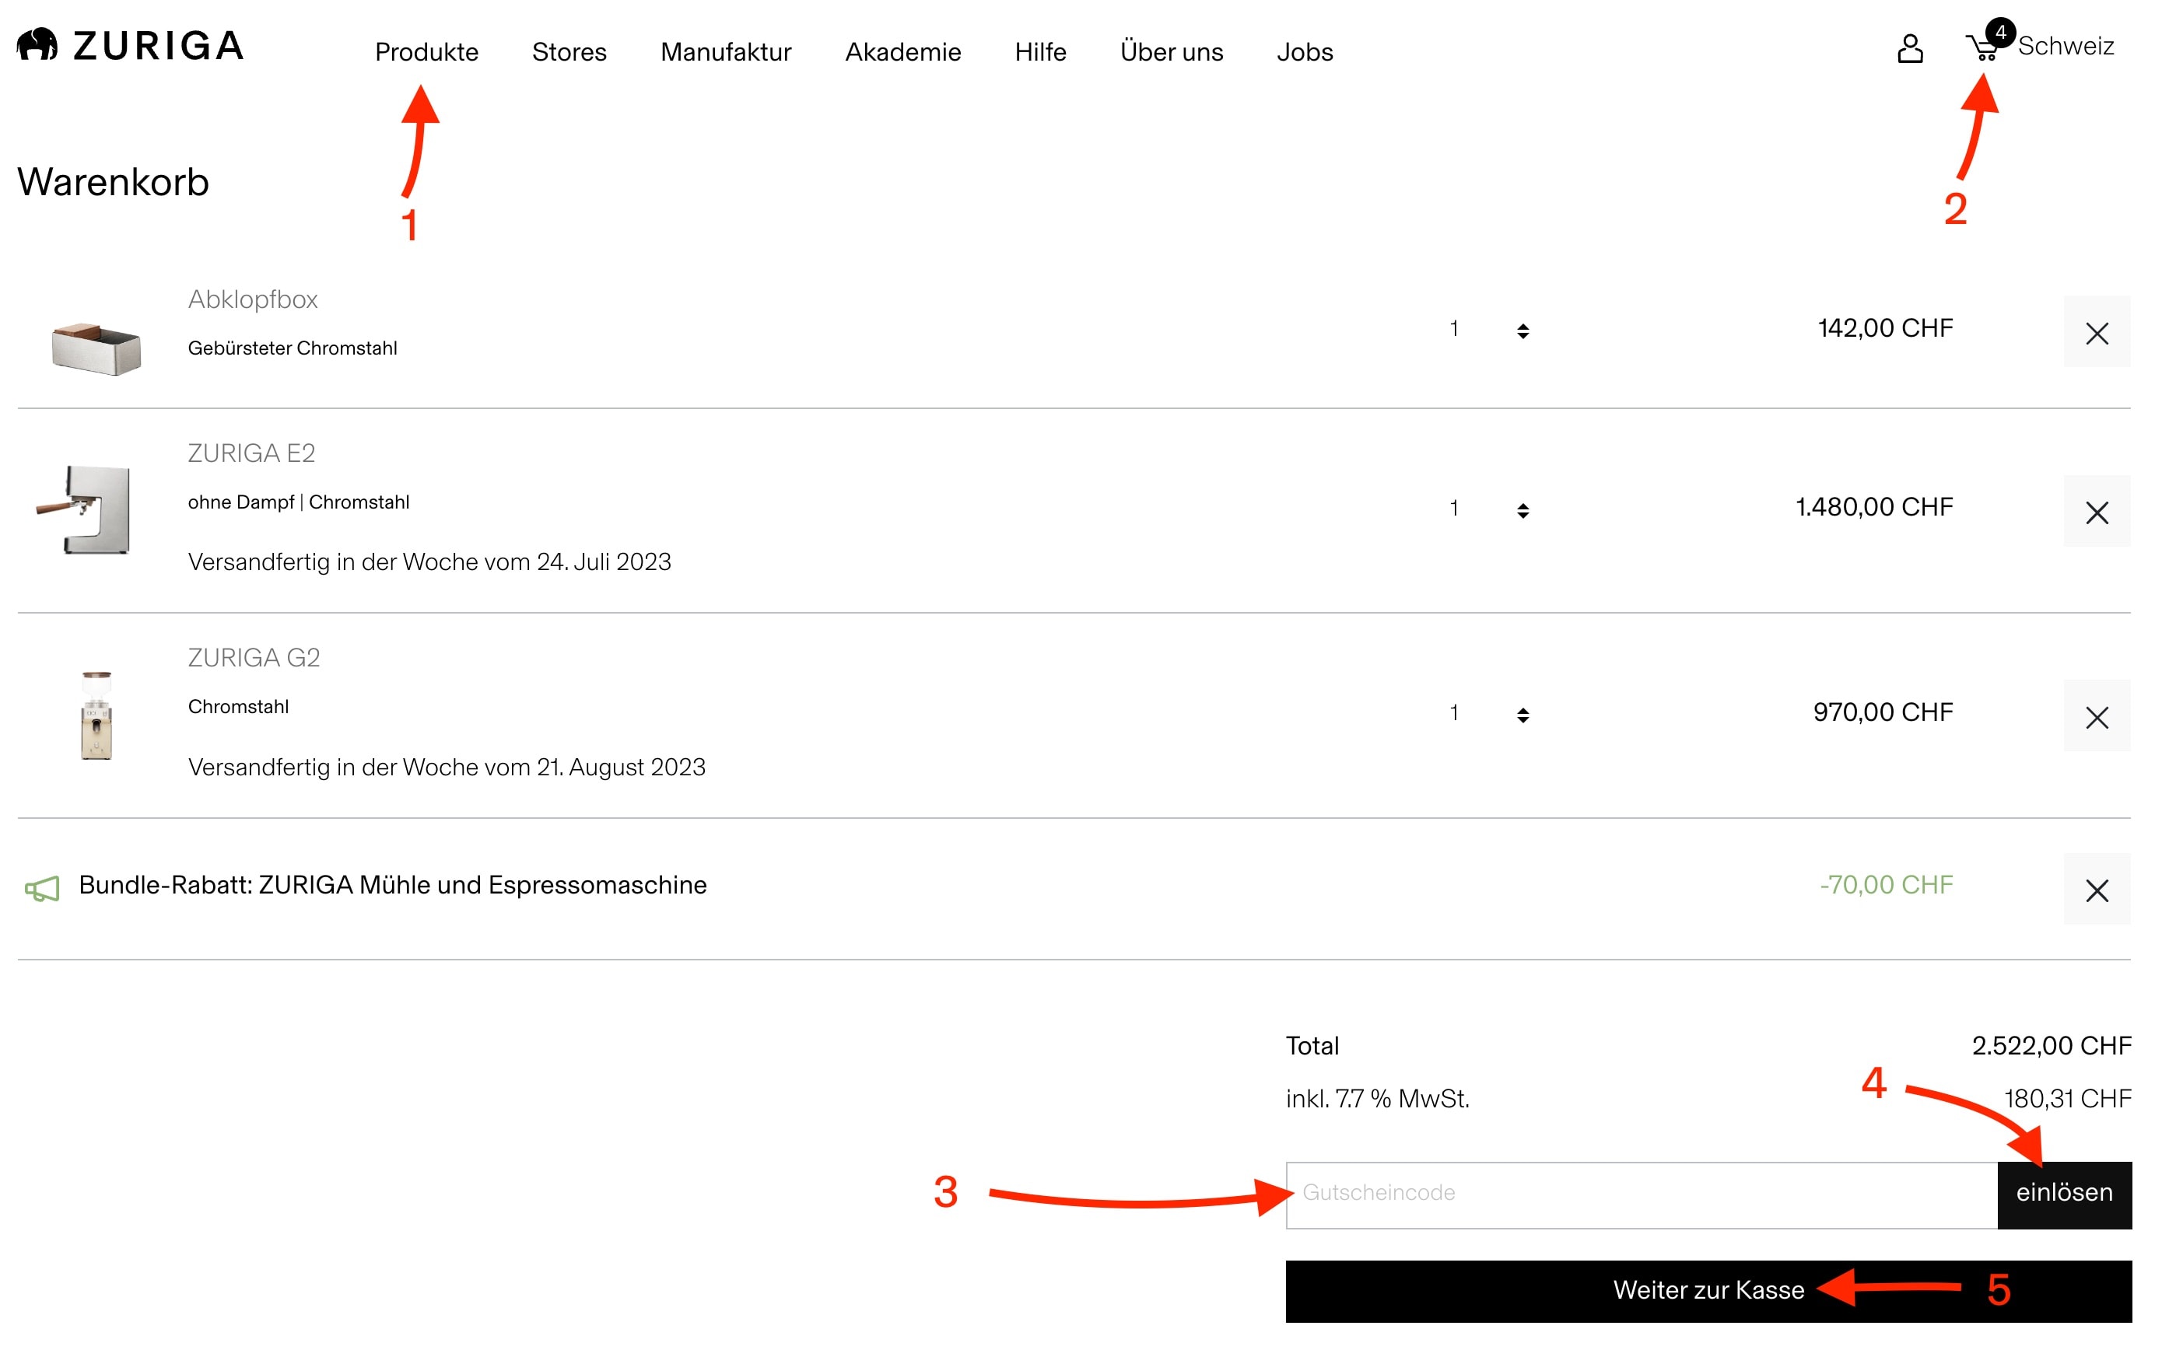Open the ZURIGA G2 product title

tap(254, 658)
